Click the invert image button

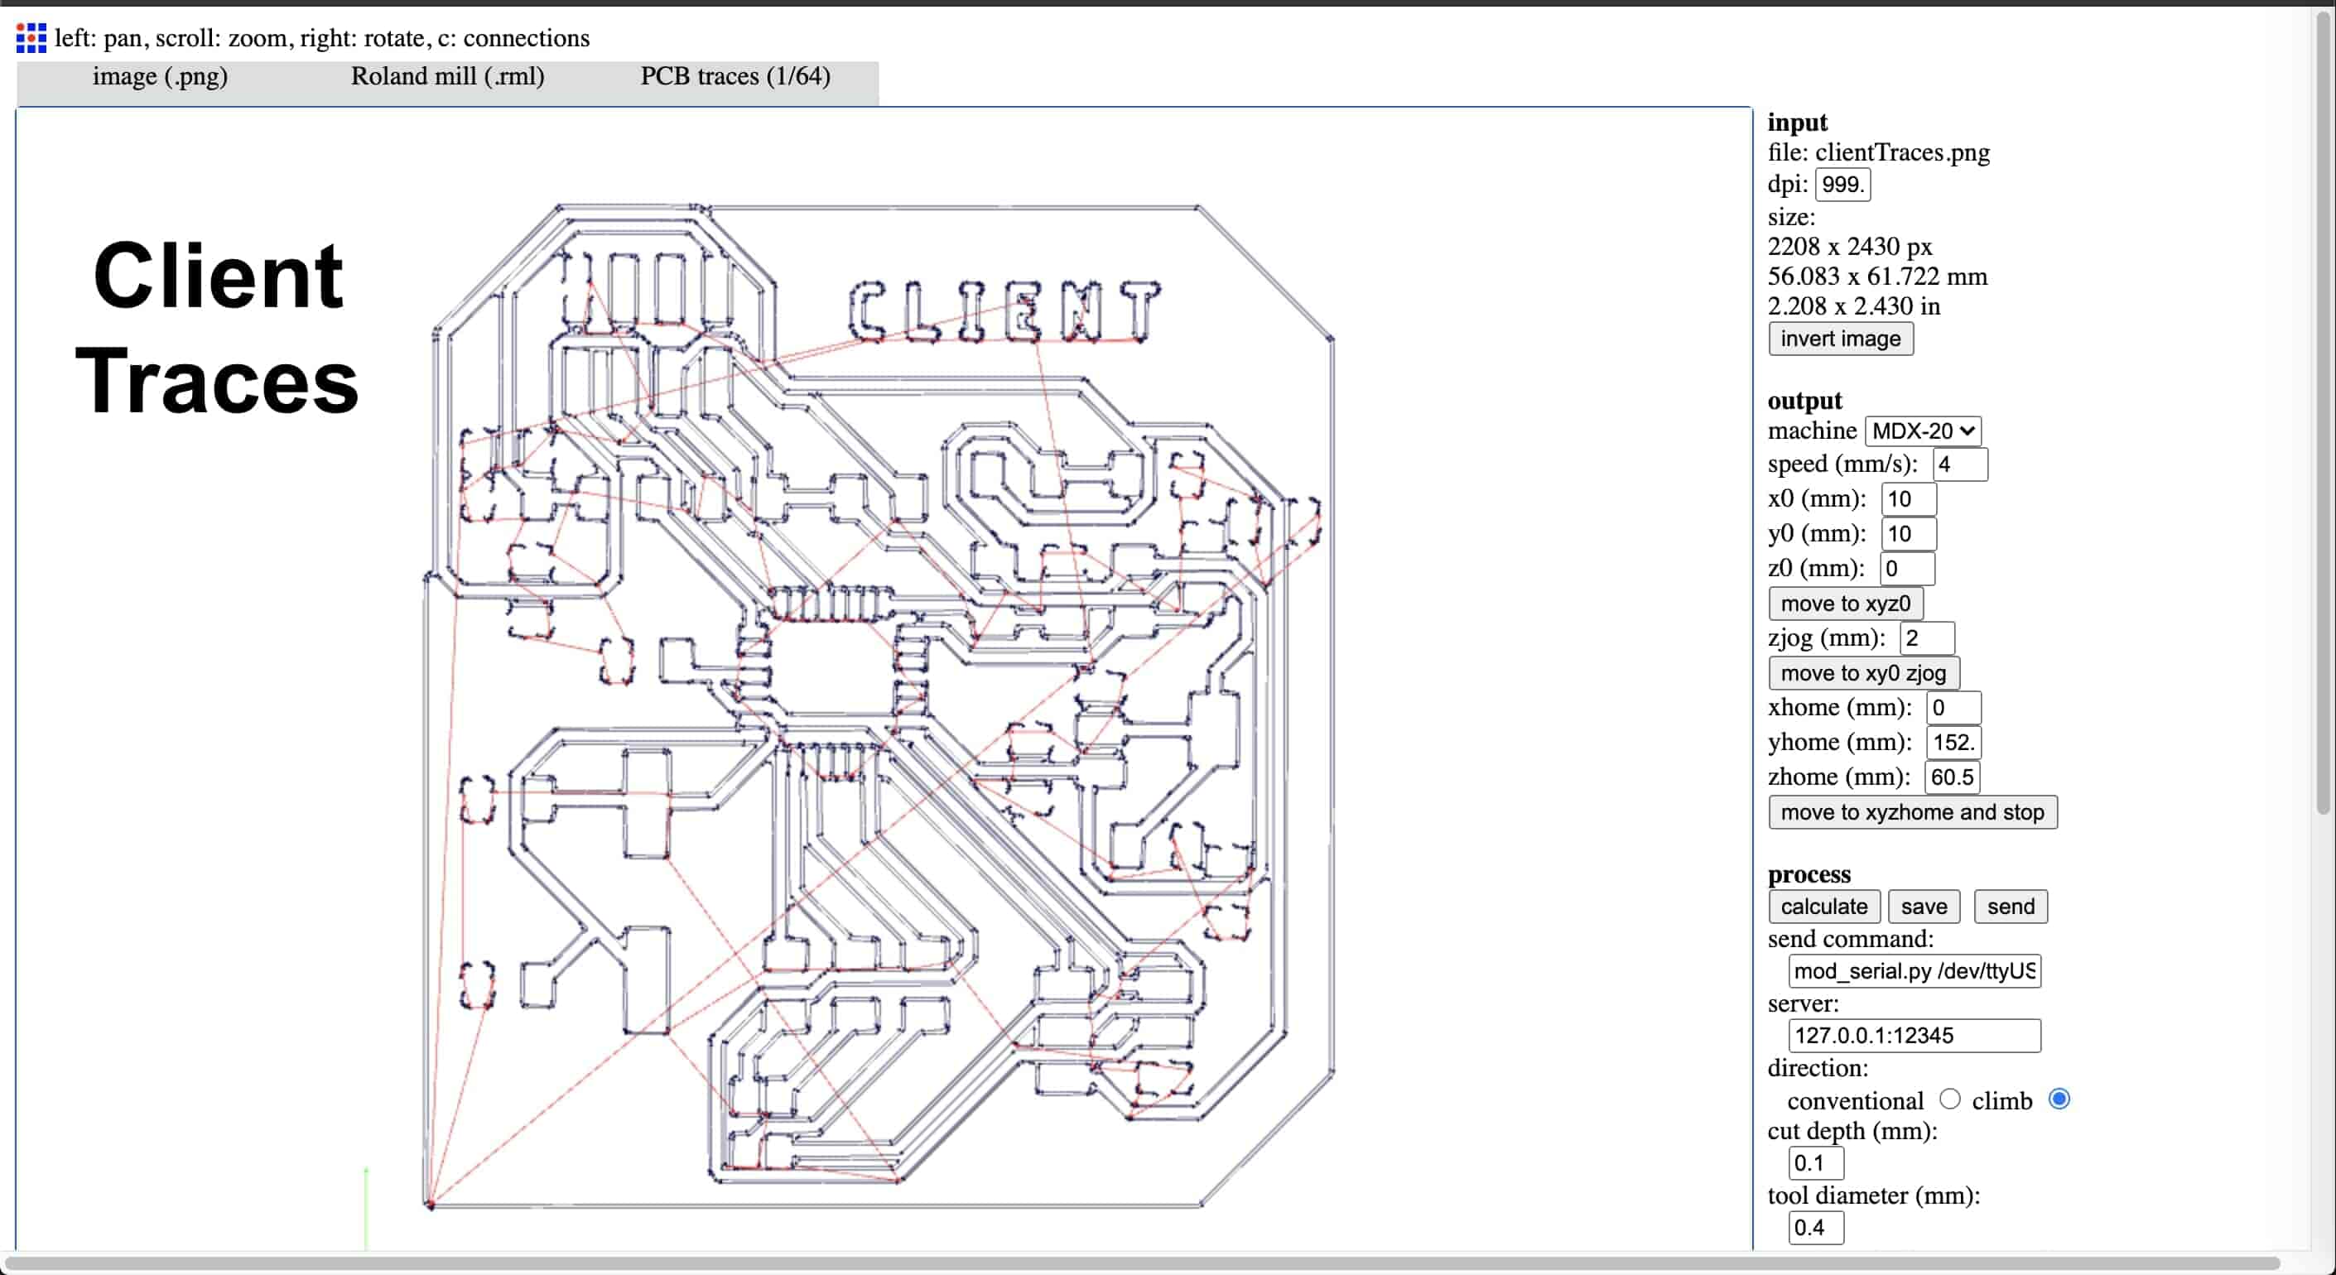point(1840,339)
